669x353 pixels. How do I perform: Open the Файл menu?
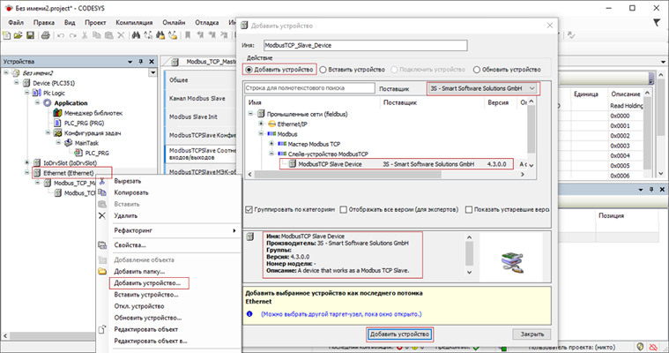(x=16, y=22)
